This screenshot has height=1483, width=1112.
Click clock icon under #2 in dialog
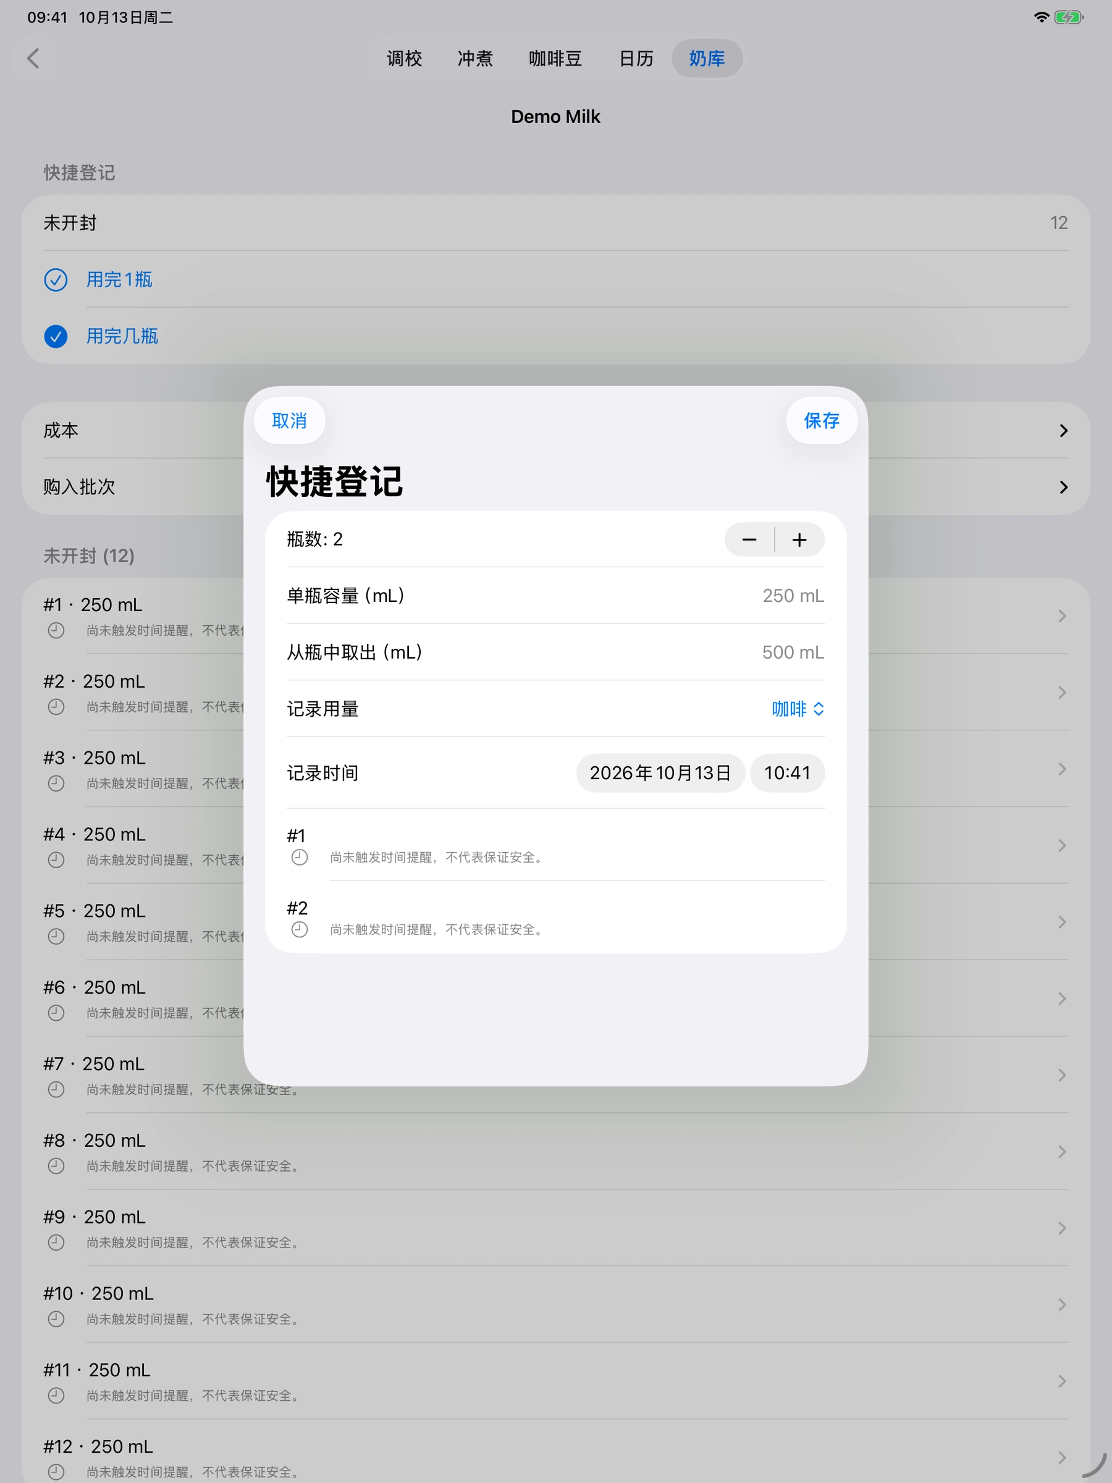tap(300, 929)
